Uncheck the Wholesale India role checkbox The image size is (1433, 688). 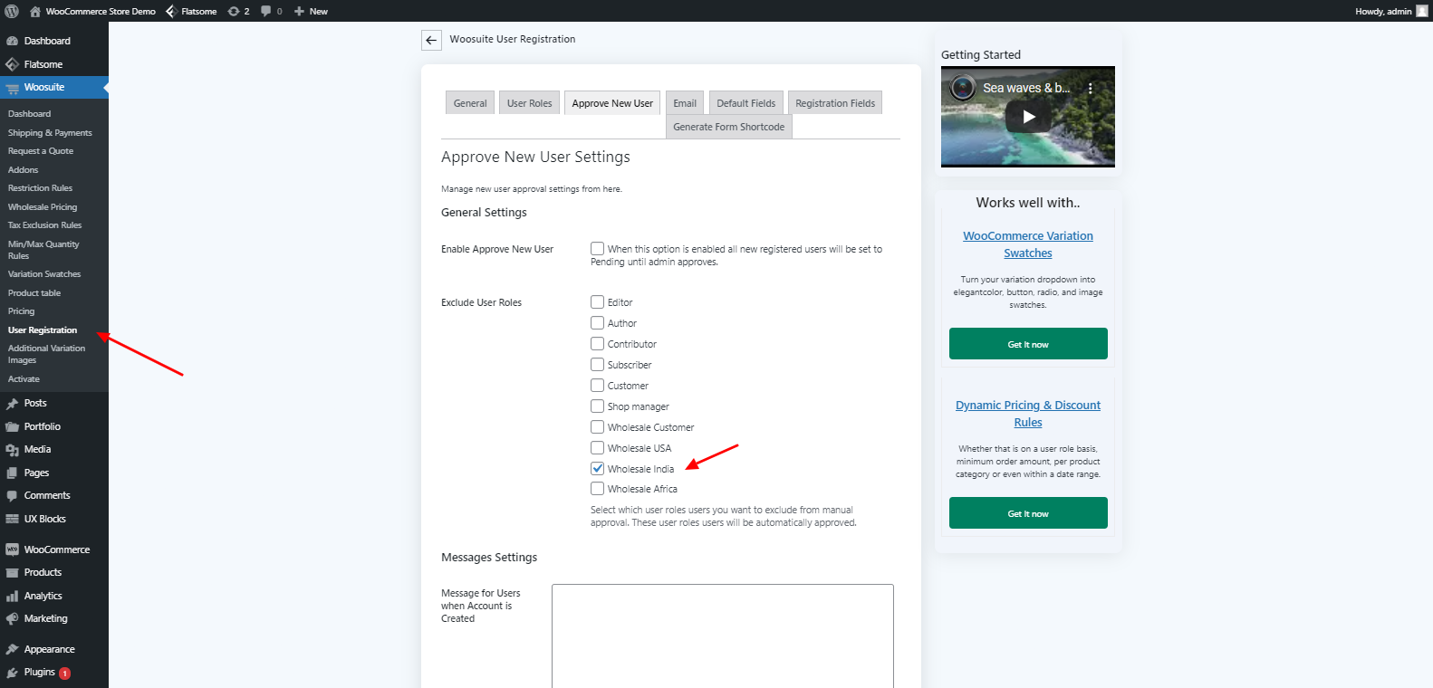coord(598,469)
